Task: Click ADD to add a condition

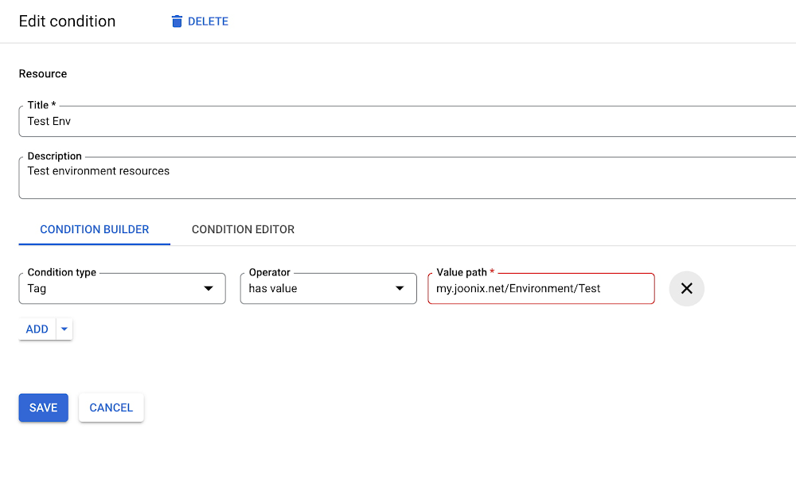Action: pos(37,329)
